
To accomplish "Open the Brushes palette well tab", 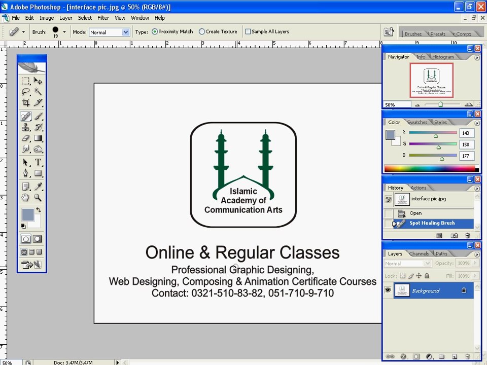I will 413,34.
